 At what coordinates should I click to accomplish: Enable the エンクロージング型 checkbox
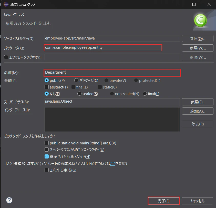tap(6, 57)
